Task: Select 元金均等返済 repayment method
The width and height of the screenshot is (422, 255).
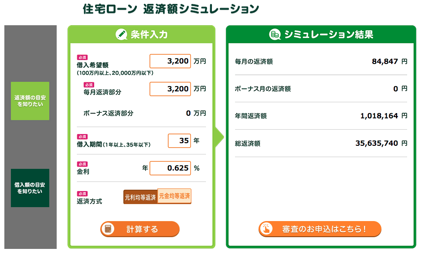Action: tap(174, 196)
